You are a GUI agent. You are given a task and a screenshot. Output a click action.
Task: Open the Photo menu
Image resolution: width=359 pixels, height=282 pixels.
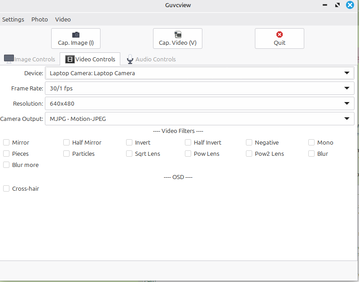coord(39,19)
